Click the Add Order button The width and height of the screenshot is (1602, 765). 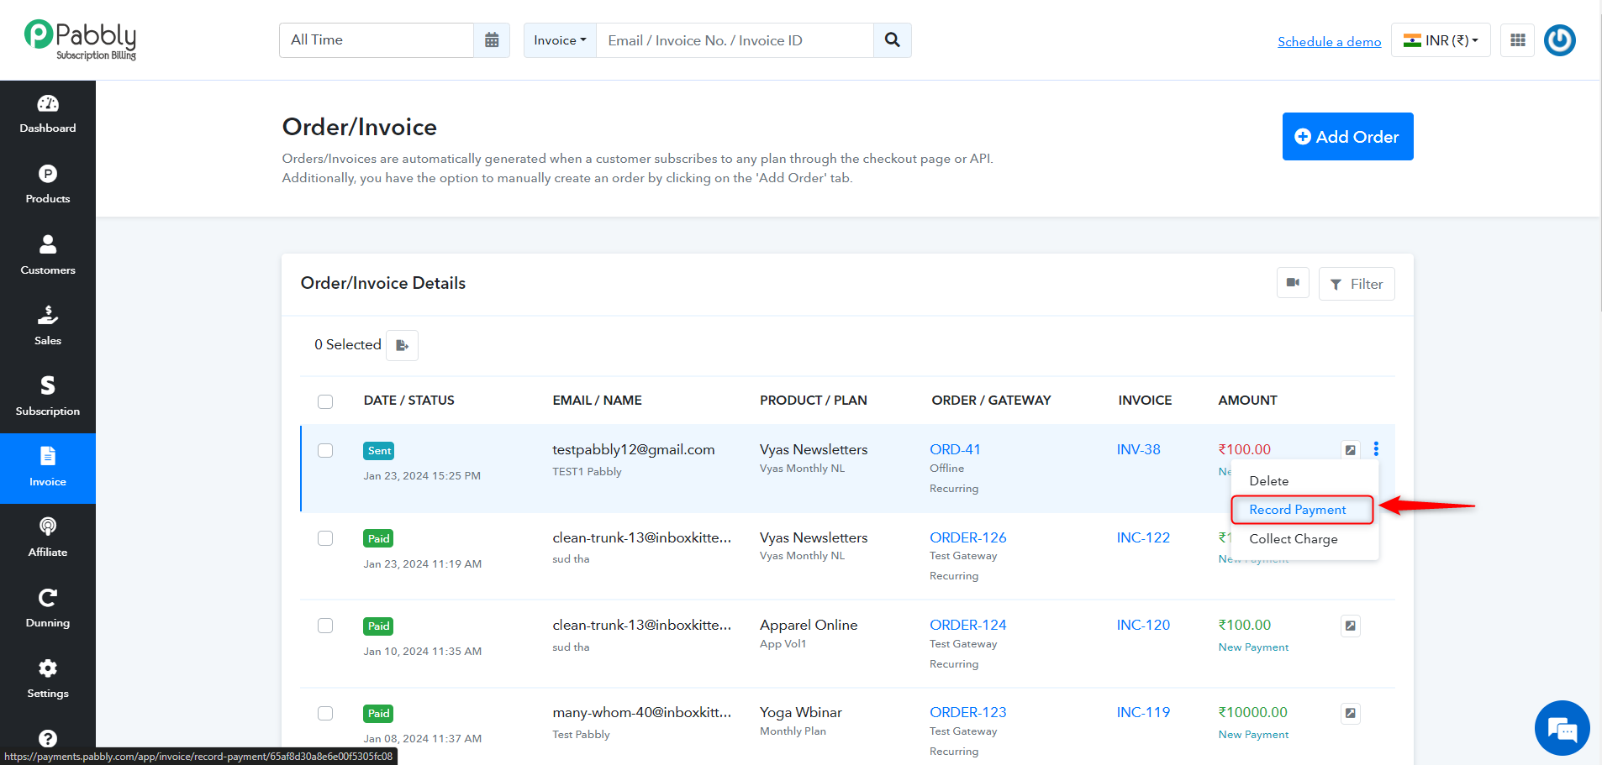click(1347, 137)
